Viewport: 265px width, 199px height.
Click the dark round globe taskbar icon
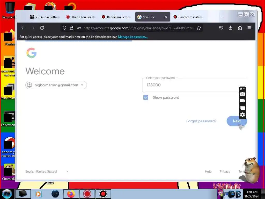point(55,194)
